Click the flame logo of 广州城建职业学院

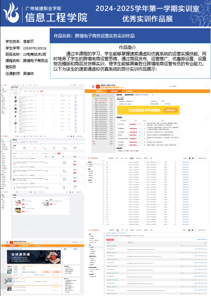(11, 13)
